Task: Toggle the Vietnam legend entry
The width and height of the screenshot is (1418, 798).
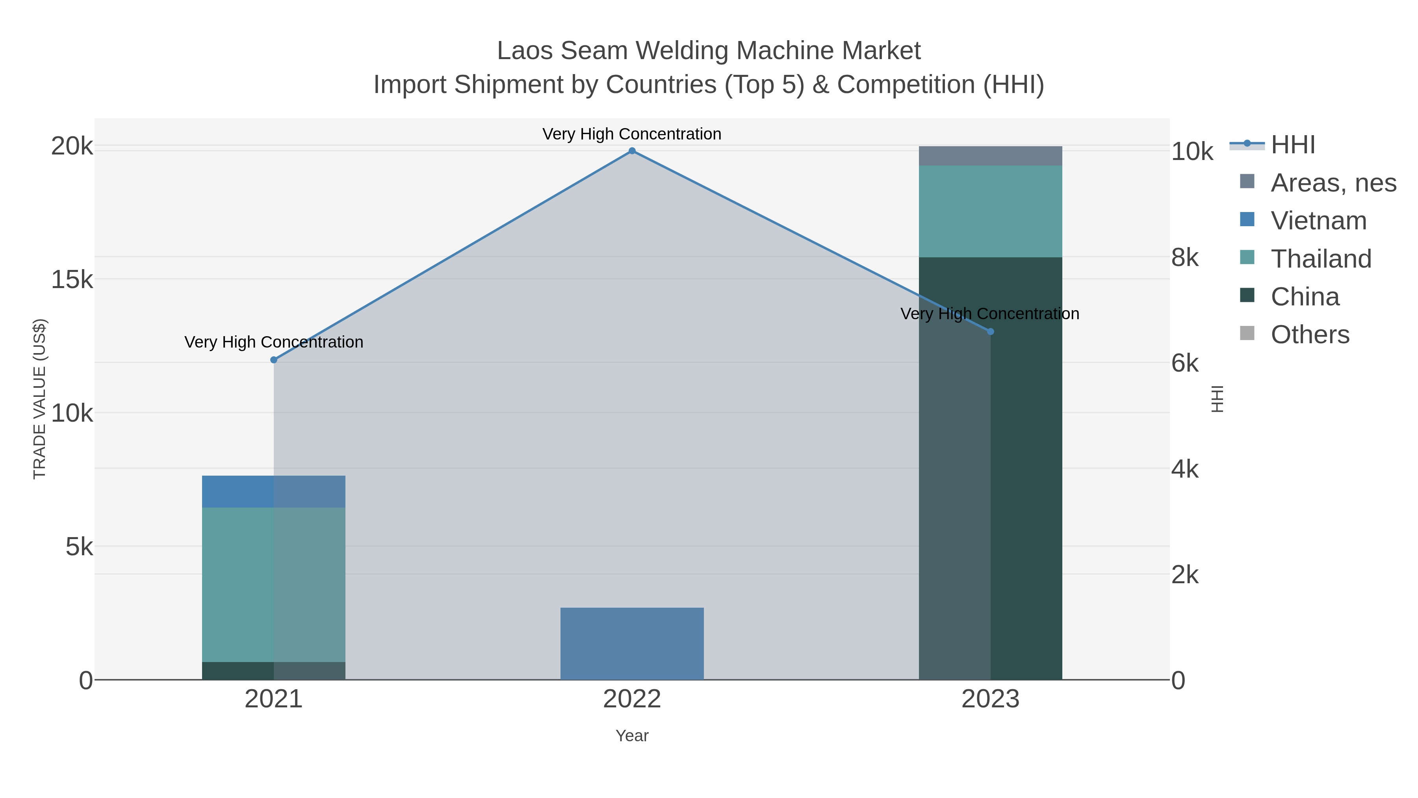Action: pos(1303,220)
